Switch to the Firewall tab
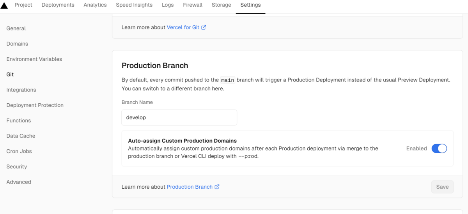Image resolution: width=468 pixels, height=214 pixels. tap(193, 5)
